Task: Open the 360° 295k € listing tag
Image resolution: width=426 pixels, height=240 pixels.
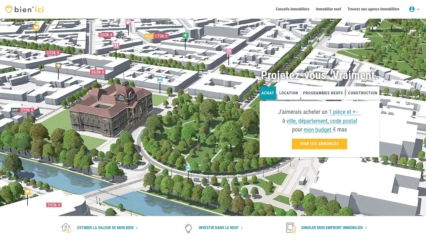Action: [x=23, y=110]
